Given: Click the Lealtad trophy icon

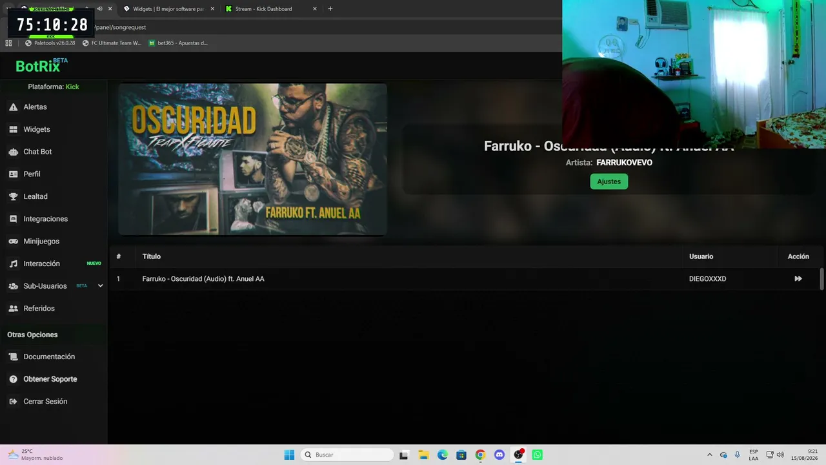Looking at the screenshot, I should pyautogui.click(x=13, y=196).
